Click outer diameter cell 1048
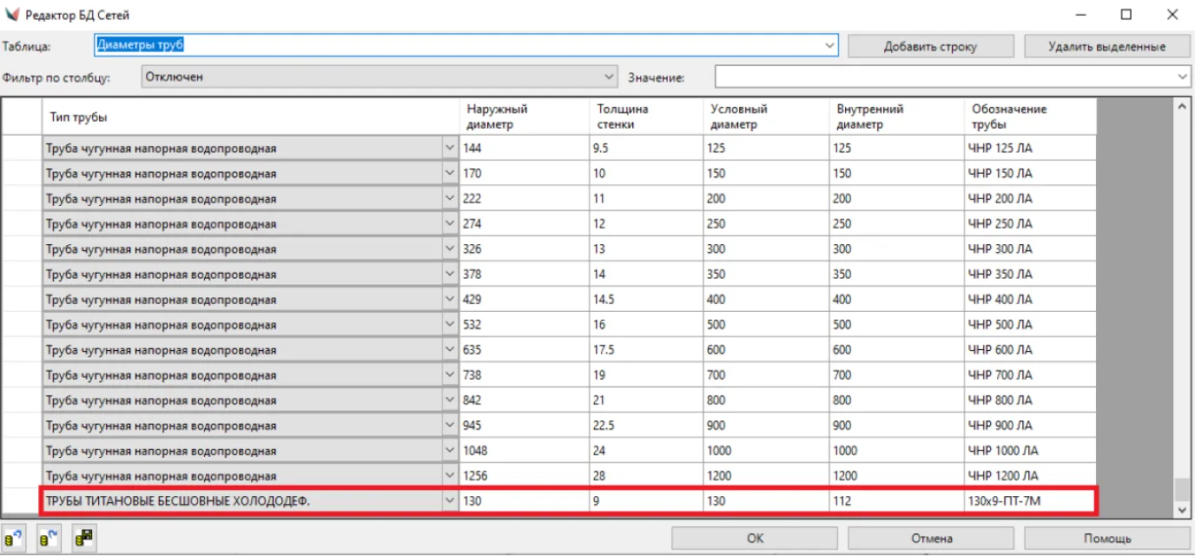1195x556 pixels. [x=524, y=450]
